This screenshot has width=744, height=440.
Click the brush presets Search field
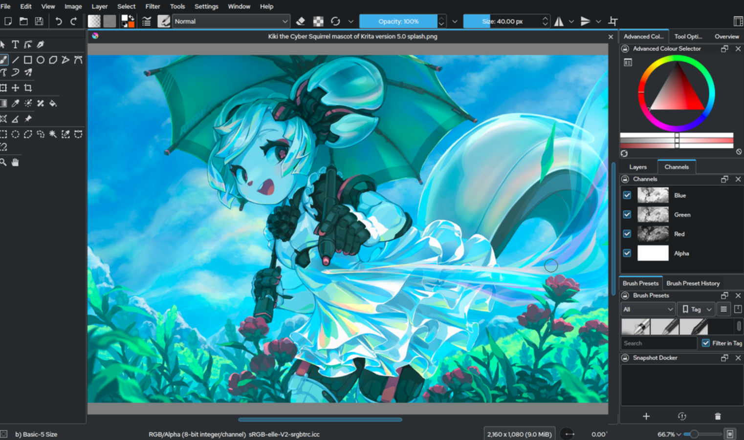coord(658,343)
